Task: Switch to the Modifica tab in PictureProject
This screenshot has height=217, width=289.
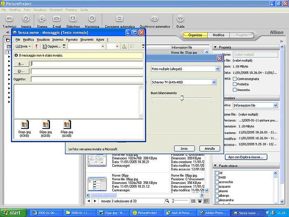Action: (x=218, y=35)
